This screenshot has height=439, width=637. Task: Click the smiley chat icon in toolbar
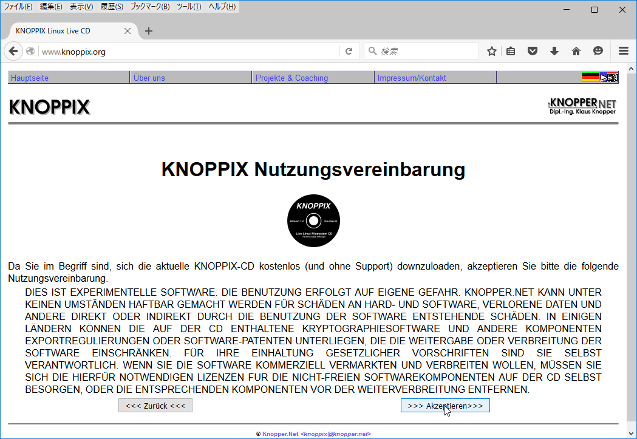pos(598,51)
